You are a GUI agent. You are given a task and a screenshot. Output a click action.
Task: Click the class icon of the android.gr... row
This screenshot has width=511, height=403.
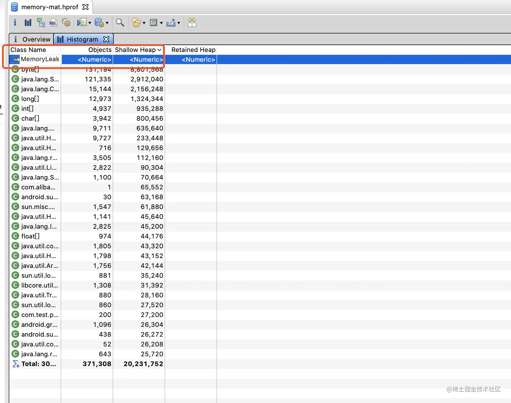point(15,324)
